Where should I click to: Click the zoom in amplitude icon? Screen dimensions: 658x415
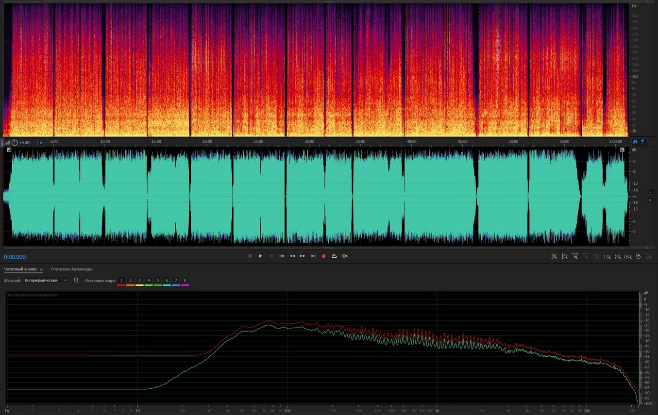(x=554, y=256)
